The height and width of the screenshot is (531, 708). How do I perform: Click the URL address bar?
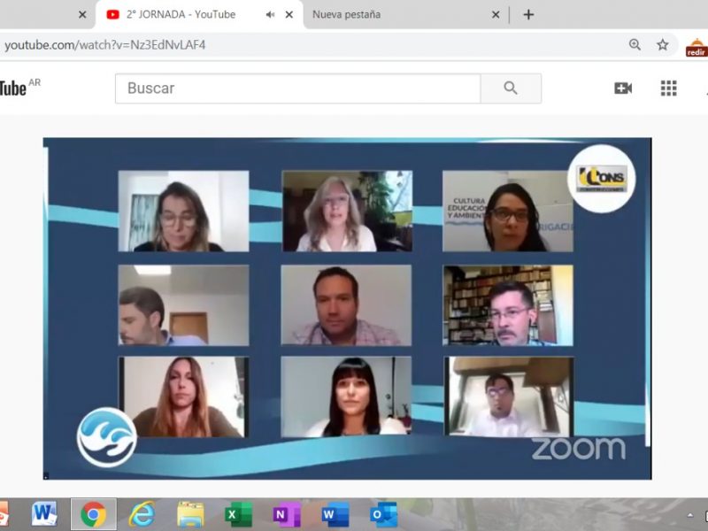click(x=310, y=44)
